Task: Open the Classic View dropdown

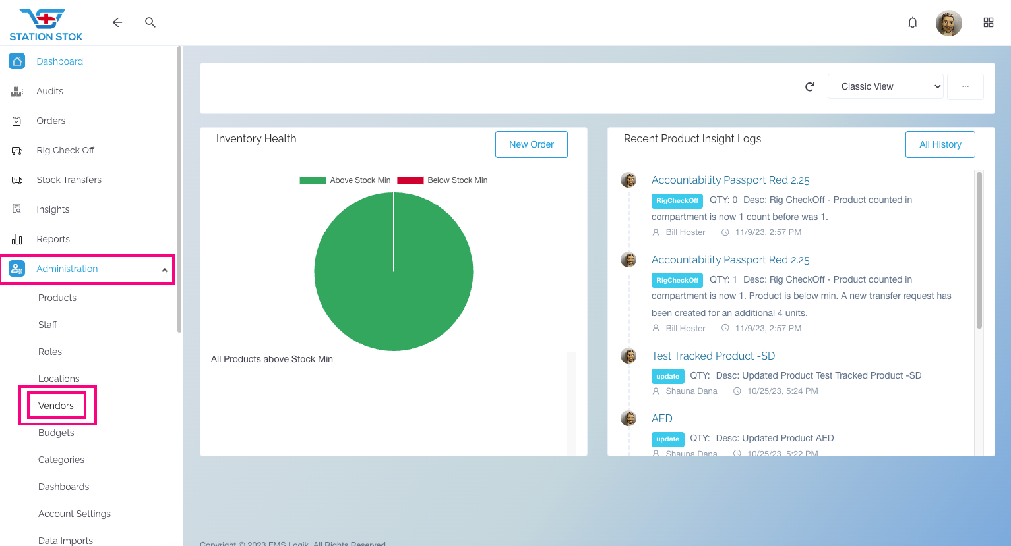Action: (x=886, y=86)
